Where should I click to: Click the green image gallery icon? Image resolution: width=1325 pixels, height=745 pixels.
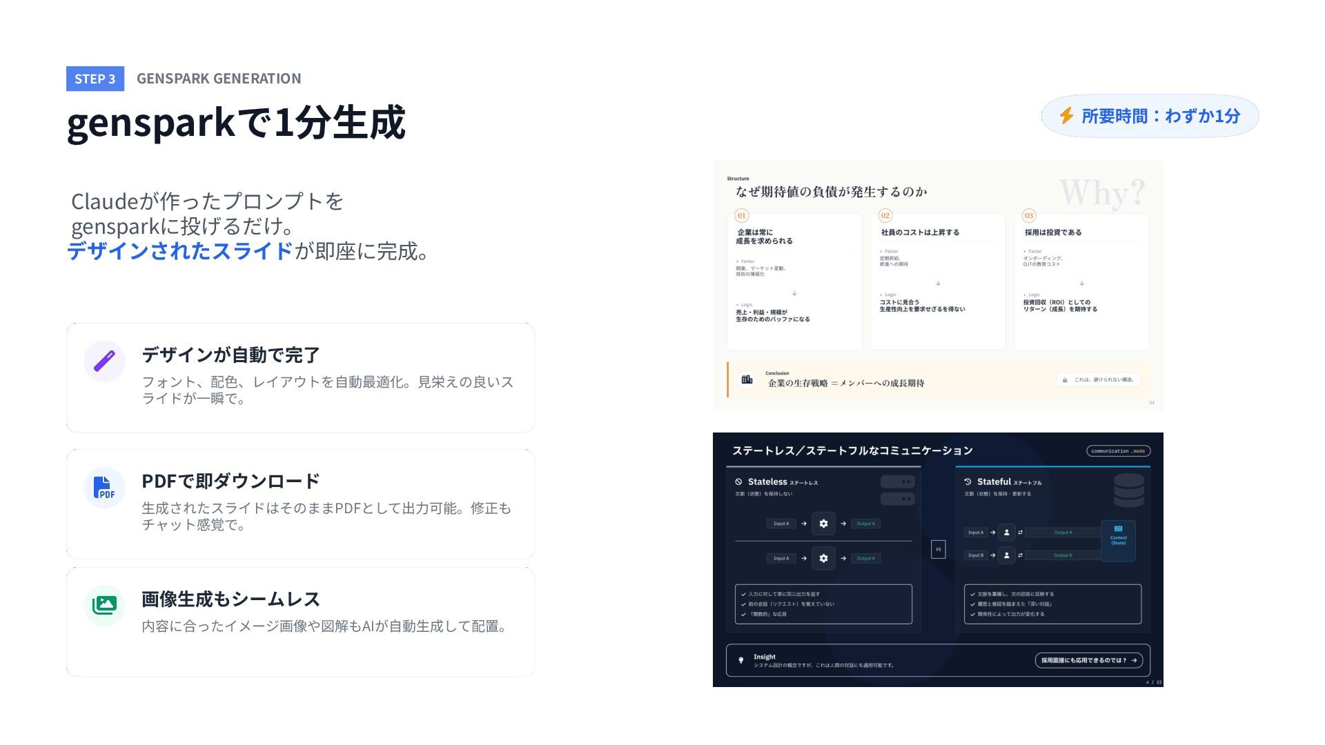104,606
